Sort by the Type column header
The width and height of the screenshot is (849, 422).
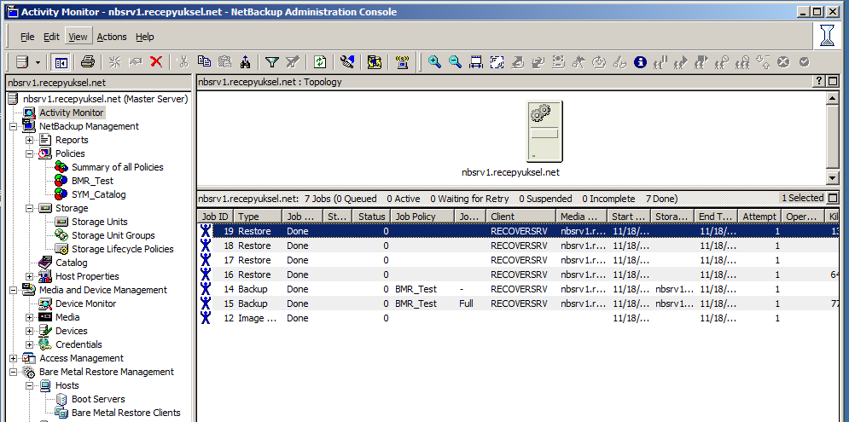click(259, 217)
